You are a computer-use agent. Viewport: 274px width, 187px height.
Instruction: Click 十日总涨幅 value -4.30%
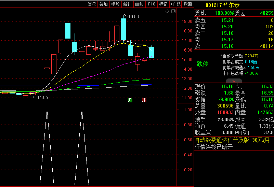coord(251,73)
